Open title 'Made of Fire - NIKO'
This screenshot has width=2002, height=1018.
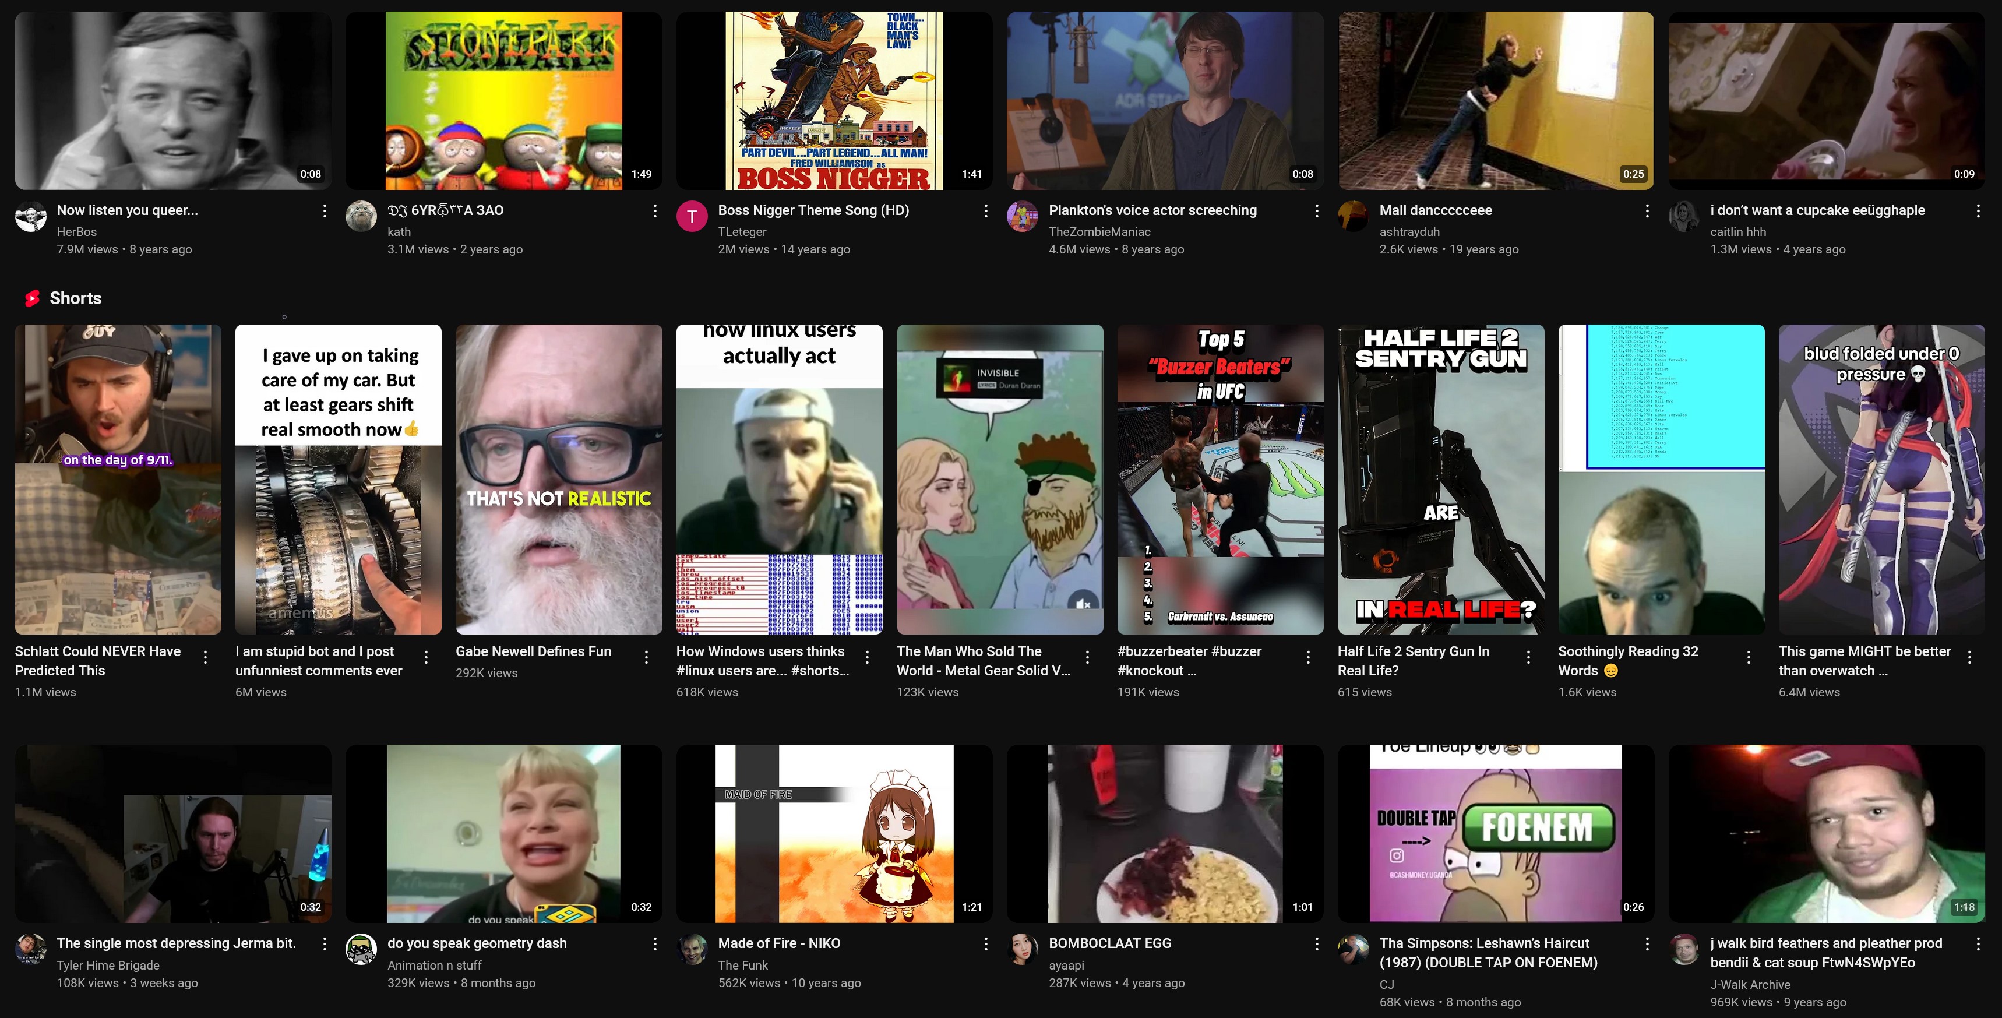pyautogui.click(x=779, y=943)
